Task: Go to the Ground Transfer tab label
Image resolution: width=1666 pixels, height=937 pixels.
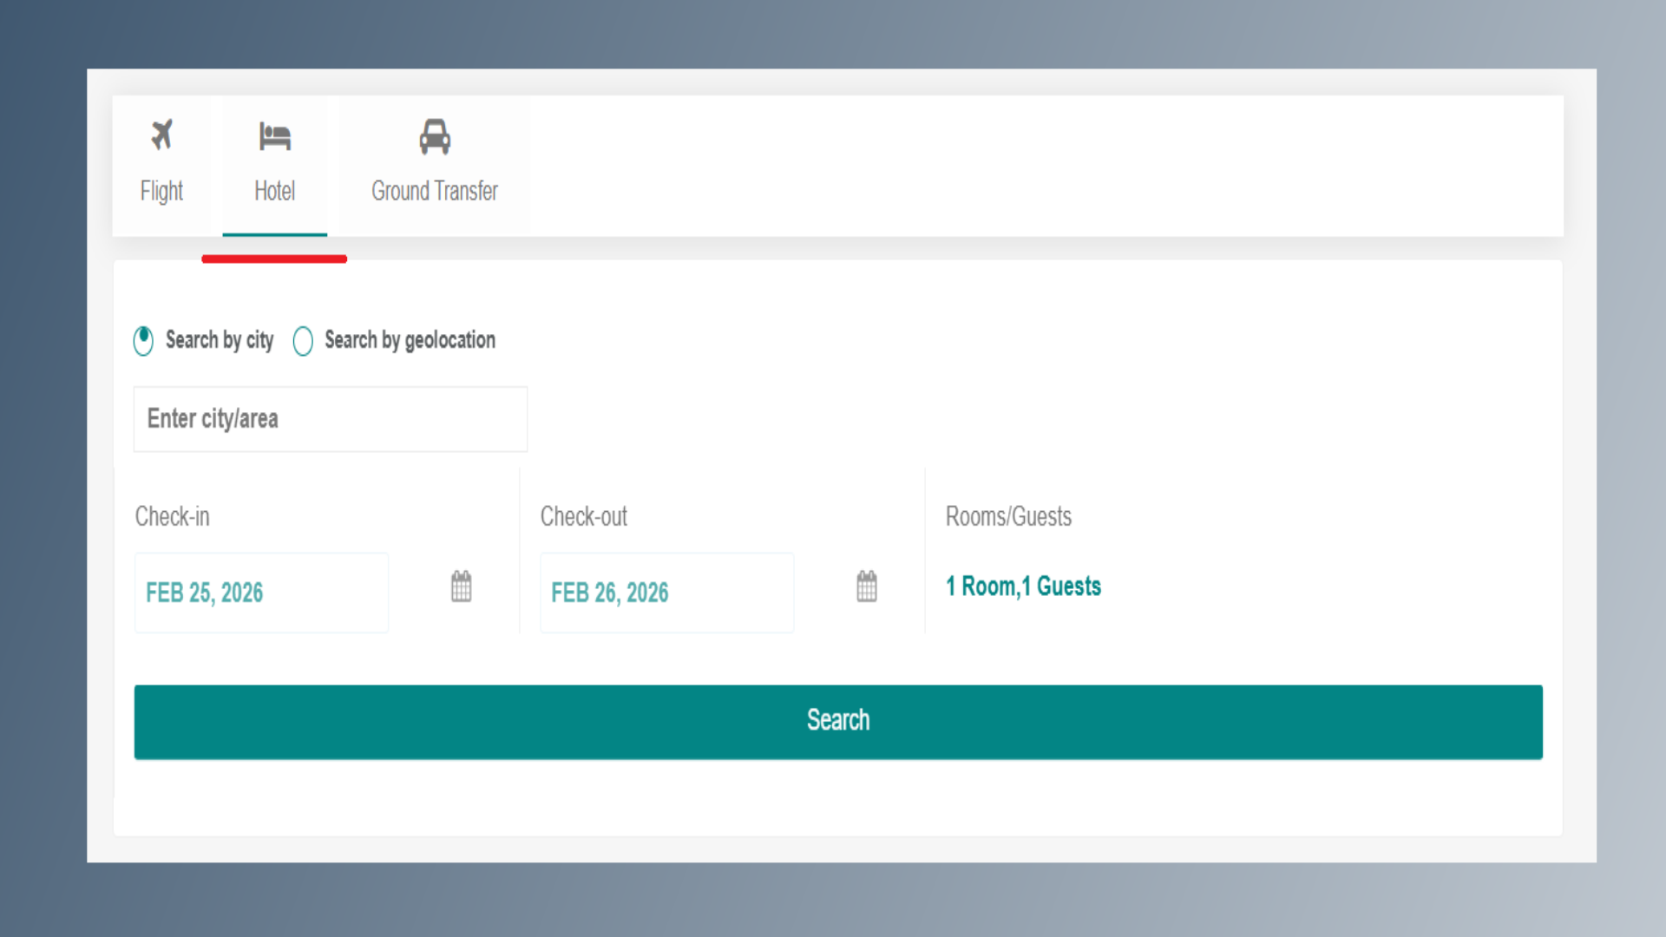Action: tap(435, 191)
